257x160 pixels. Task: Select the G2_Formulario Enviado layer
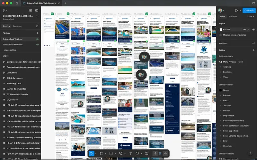pyautogui.click(x=17, y=94)
